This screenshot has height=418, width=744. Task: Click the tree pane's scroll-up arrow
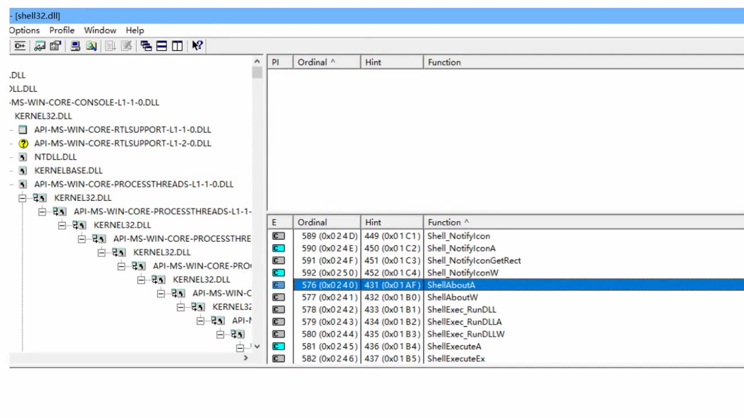coord(257,62)
